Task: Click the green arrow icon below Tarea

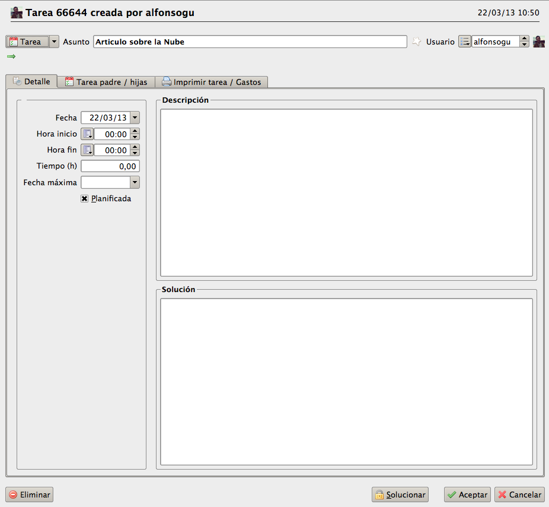Action: tap(11, 56)
